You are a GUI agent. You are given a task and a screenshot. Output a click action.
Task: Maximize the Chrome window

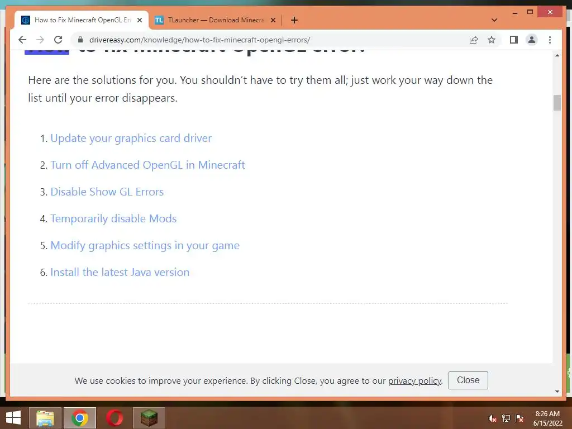(530, 12)
